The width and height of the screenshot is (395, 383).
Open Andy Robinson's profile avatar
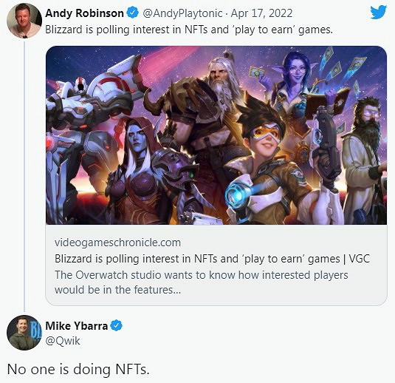point(24,21)
